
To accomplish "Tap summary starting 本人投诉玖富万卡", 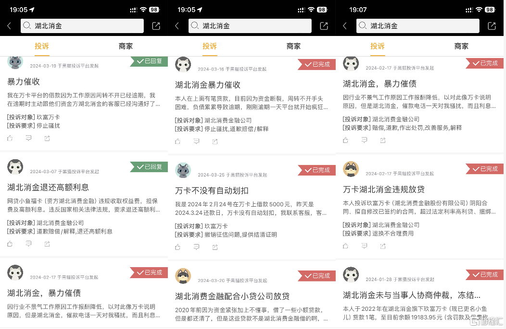I will tap(419, 207).
